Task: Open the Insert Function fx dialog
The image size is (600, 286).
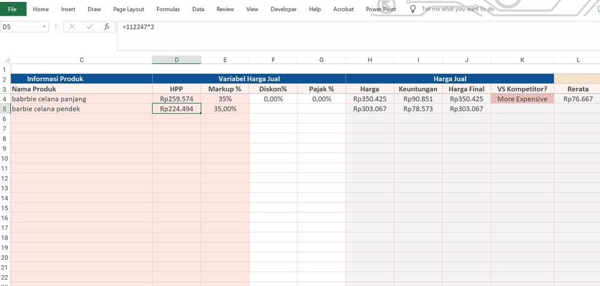Action: (x=107, y=27)
